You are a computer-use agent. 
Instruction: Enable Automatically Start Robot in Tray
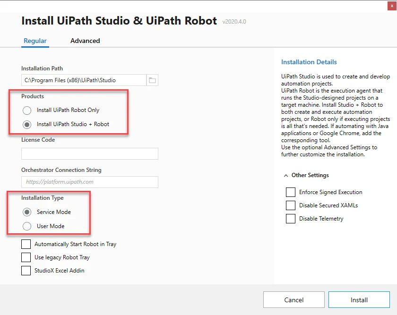point(26,244)
